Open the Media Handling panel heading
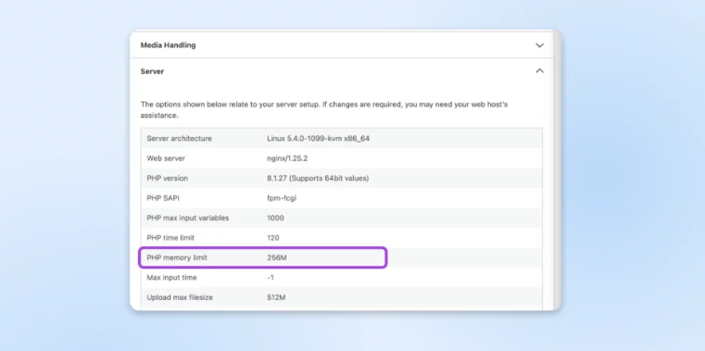The image size is (705, 351). (x=169, y=45)
